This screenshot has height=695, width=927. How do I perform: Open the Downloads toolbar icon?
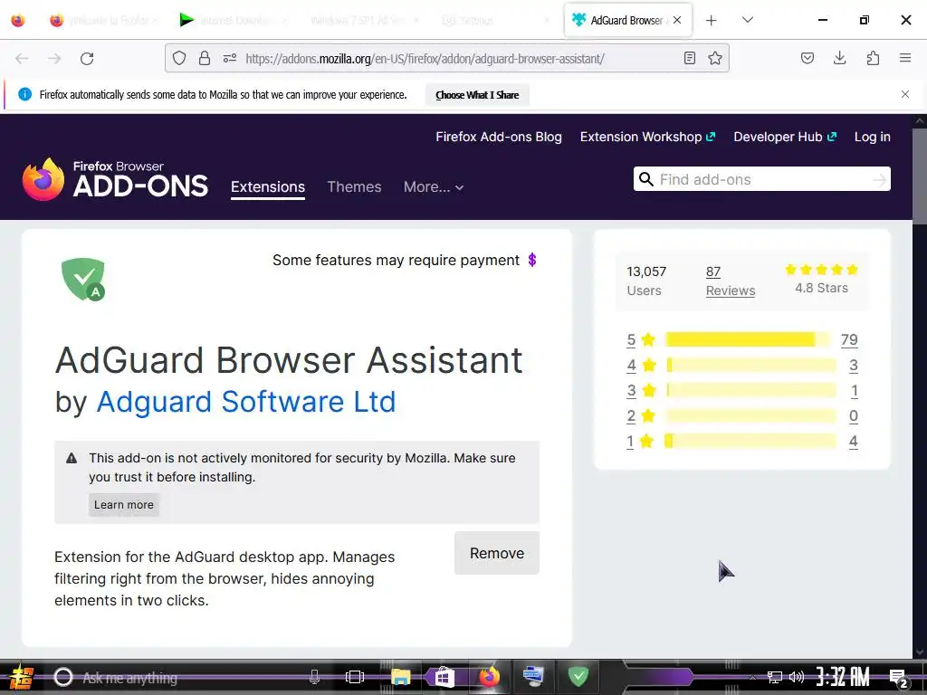click(839, 58)
